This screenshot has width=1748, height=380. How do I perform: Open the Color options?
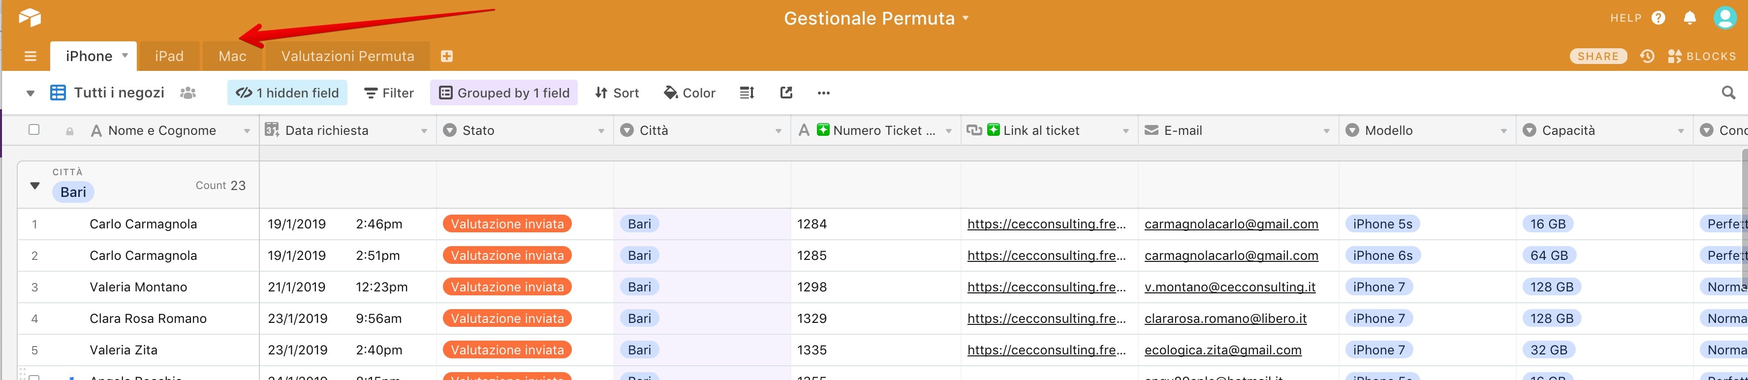click(689, 93)
